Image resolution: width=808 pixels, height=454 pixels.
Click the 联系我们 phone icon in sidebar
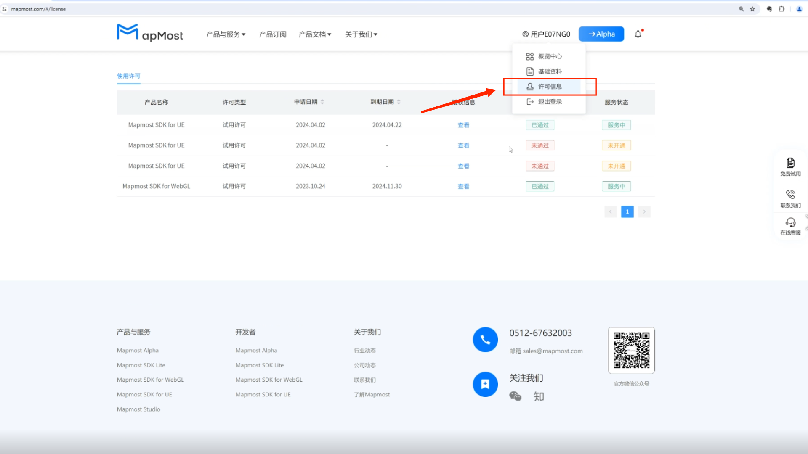(x=790, y=194)
